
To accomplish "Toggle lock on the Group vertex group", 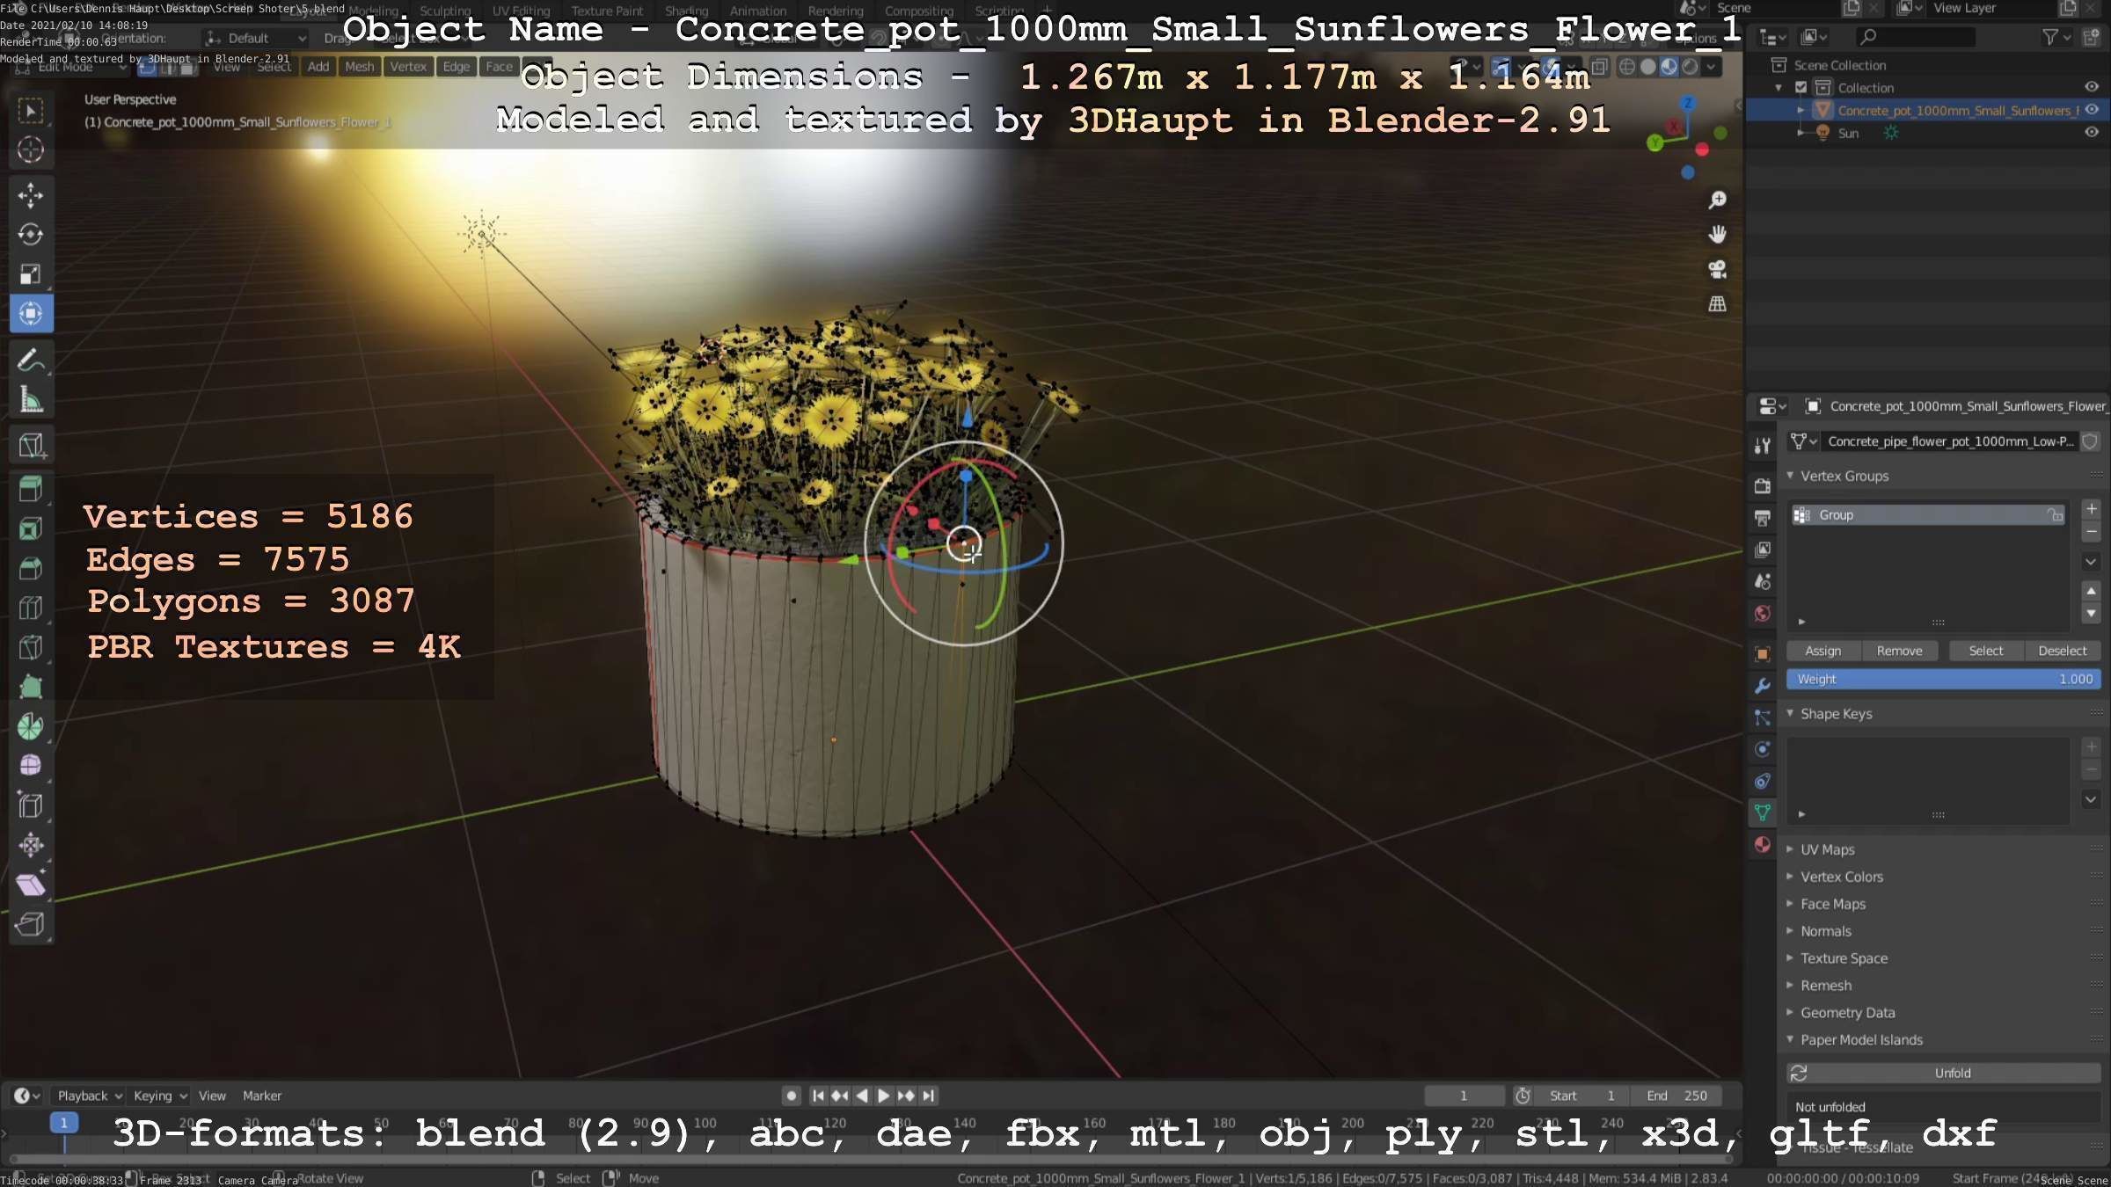I will pos(2055,515).
